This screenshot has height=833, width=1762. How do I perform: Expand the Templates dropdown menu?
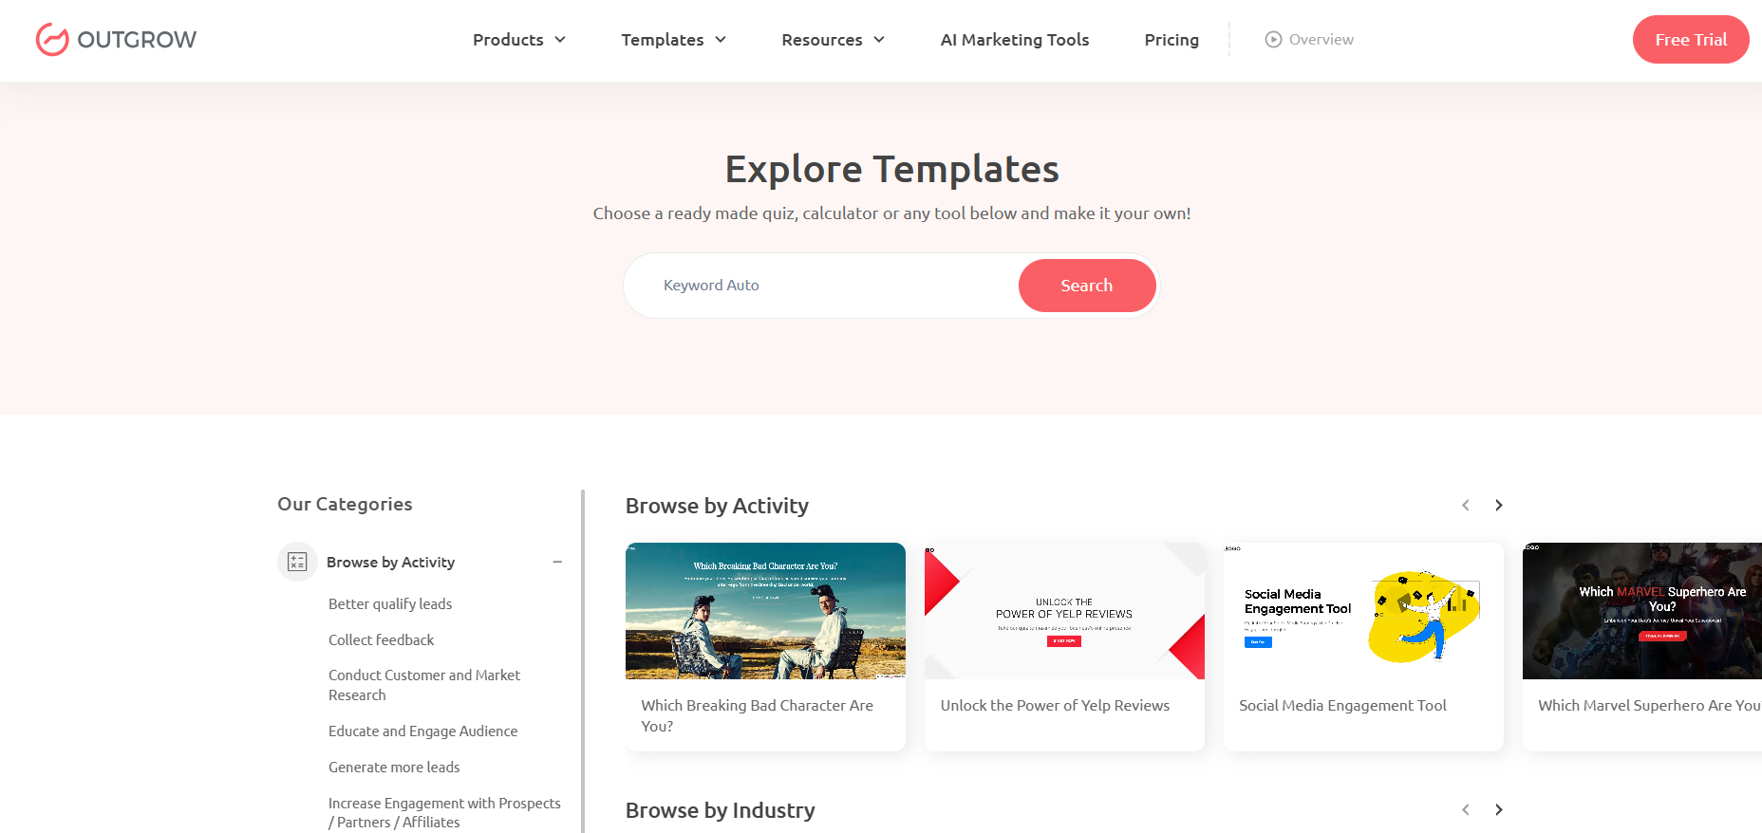tap(673, 40)
